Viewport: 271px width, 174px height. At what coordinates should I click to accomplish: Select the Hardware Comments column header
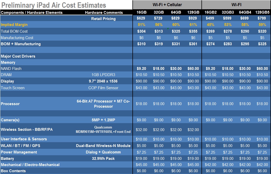104,12
